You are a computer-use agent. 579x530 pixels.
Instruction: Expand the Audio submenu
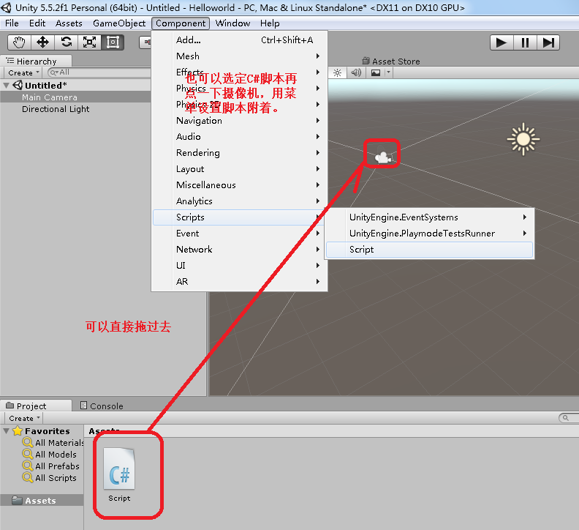(x=239, y=137)
